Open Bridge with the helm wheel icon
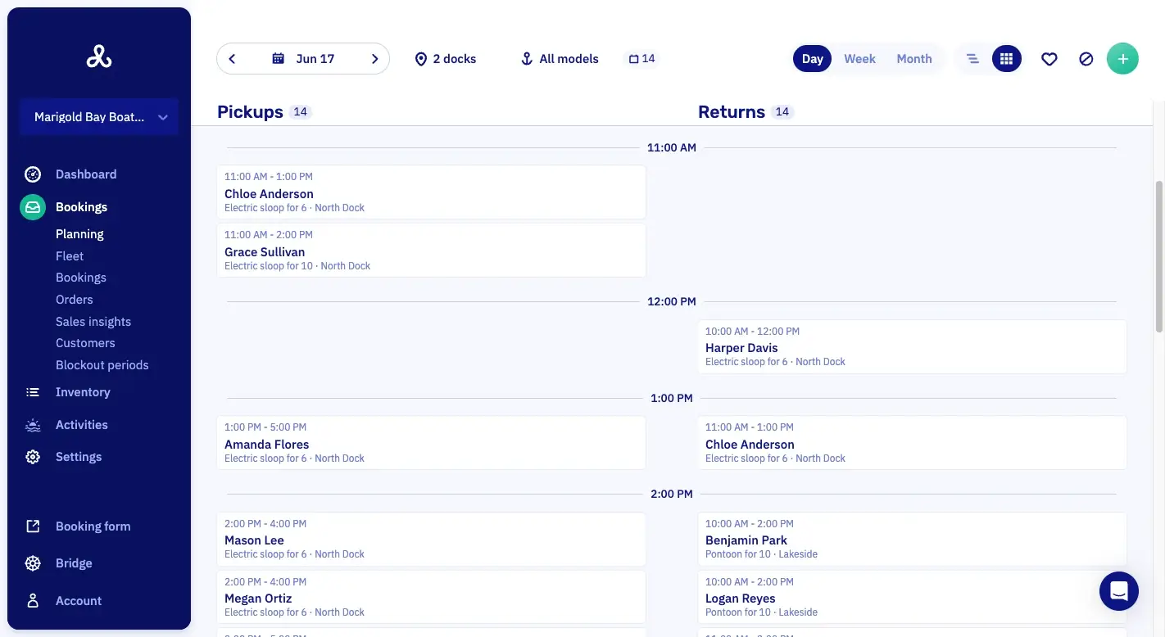 (x=33, y=563)
